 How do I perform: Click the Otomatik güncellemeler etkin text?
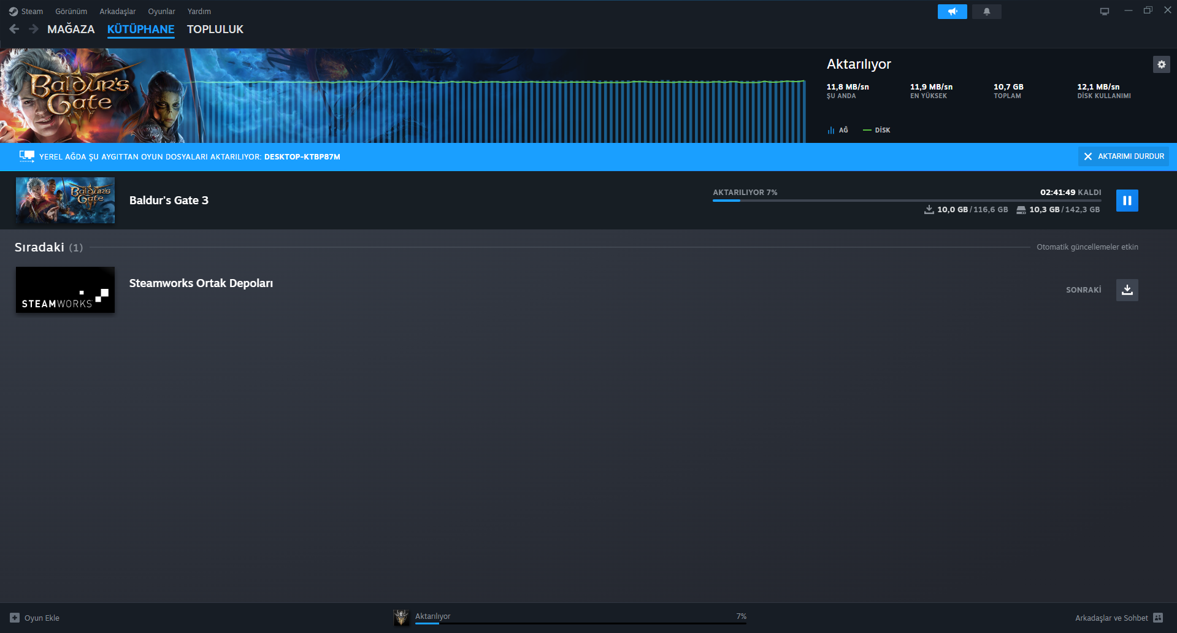(x=1087, y=247)
